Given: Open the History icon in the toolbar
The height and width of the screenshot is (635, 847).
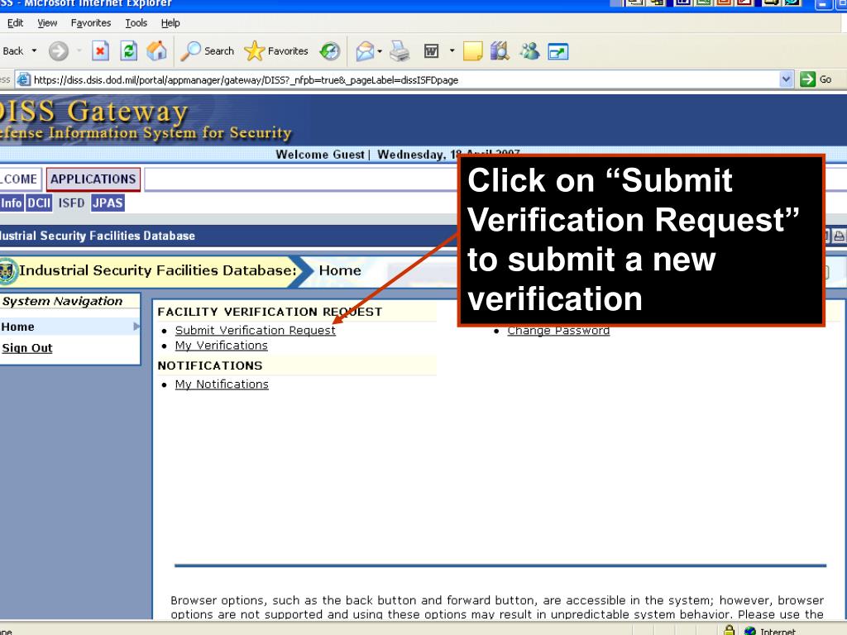Looking at the screenshot, I should pos(329,51).
